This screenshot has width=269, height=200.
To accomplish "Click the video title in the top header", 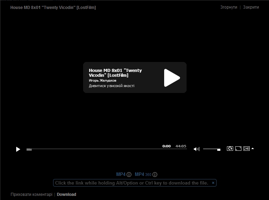I will click(53, 8).
